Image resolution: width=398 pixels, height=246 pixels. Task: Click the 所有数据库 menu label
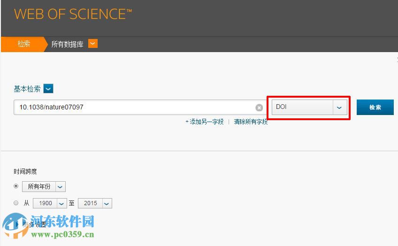(x=67, y=44)
